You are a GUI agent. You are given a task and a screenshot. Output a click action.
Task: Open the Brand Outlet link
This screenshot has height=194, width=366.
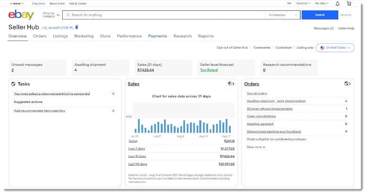[57, 3]
